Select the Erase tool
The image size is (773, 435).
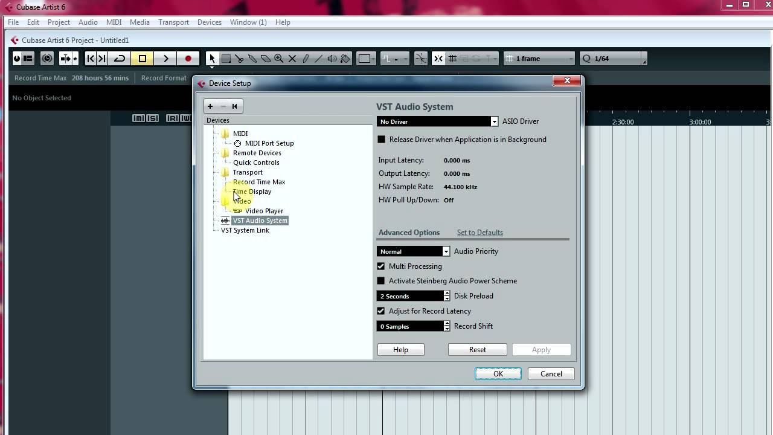tap(266, 59)
